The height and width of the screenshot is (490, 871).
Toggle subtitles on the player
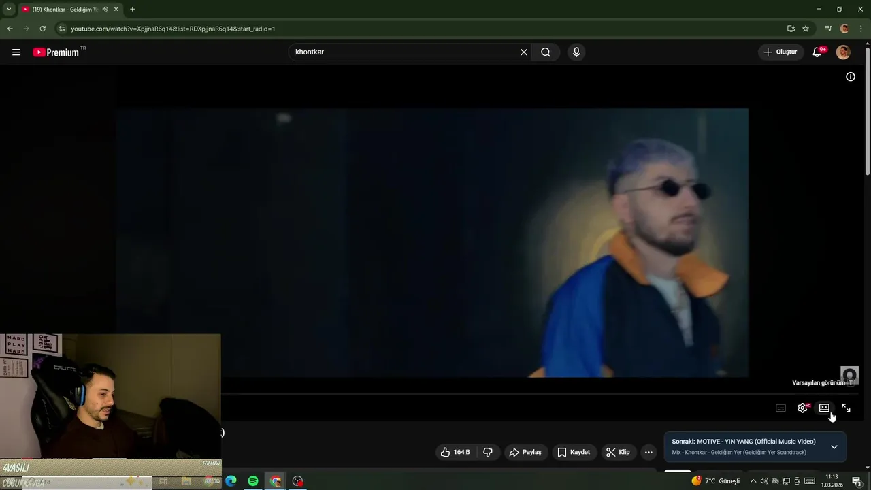(x=781, y=408)
